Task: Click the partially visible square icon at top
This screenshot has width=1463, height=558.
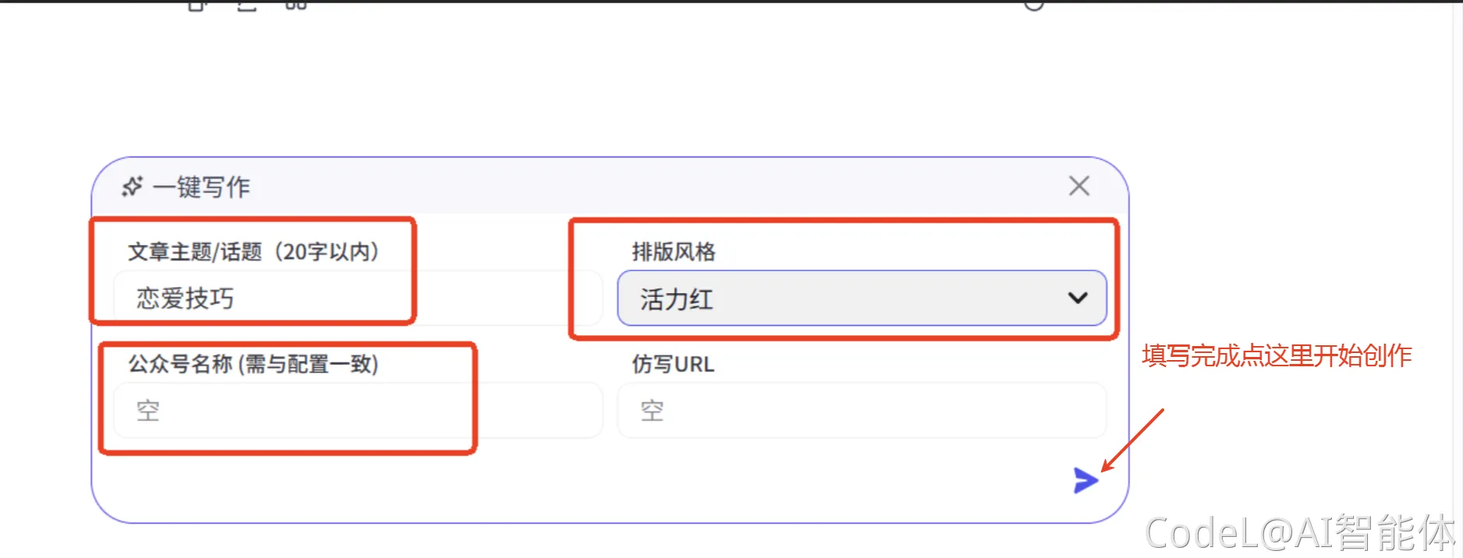Action: (197, 5)
